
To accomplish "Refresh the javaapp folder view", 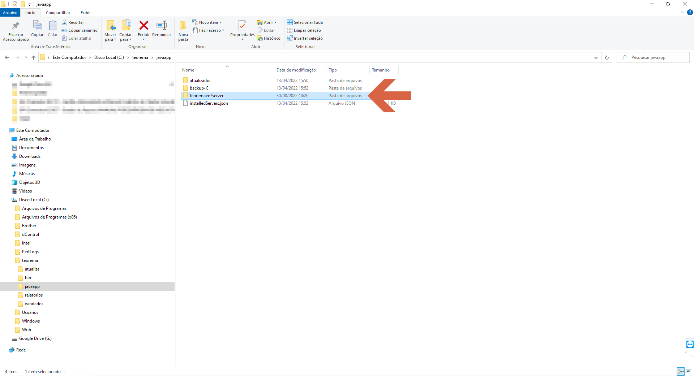I will tap(607, 57).
